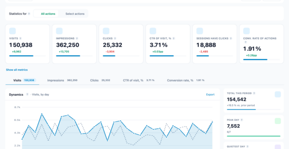Open help icon next to Statistics for
The image size is (289, 149).
[x=29, y=14]
